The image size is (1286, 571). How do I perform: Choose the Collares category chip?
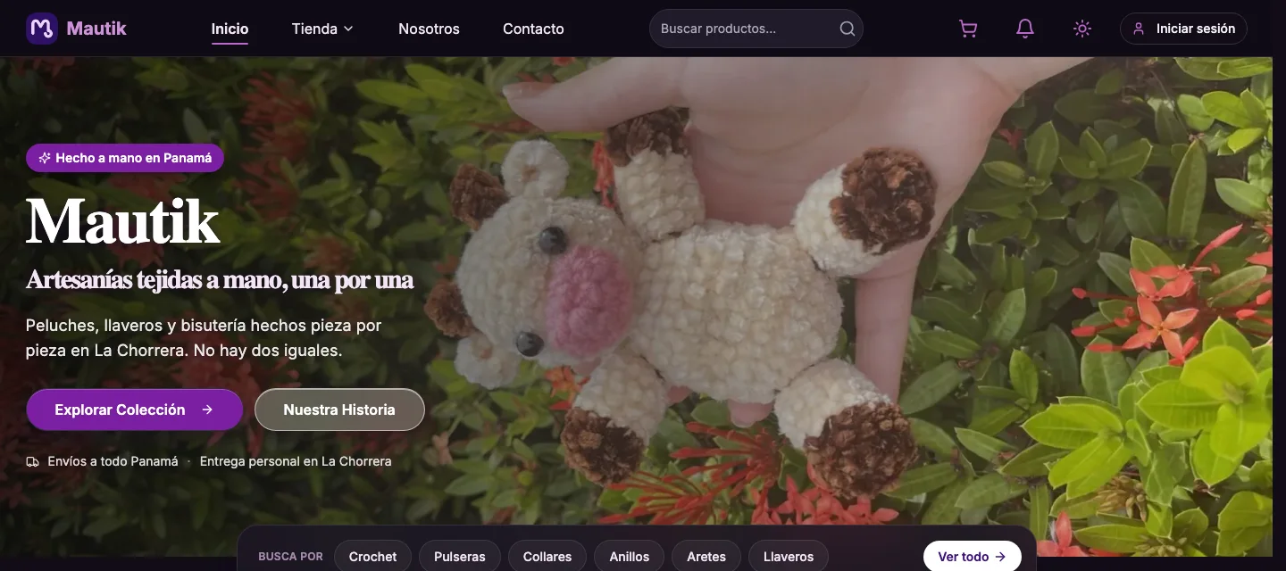click(x=547, y=557)
